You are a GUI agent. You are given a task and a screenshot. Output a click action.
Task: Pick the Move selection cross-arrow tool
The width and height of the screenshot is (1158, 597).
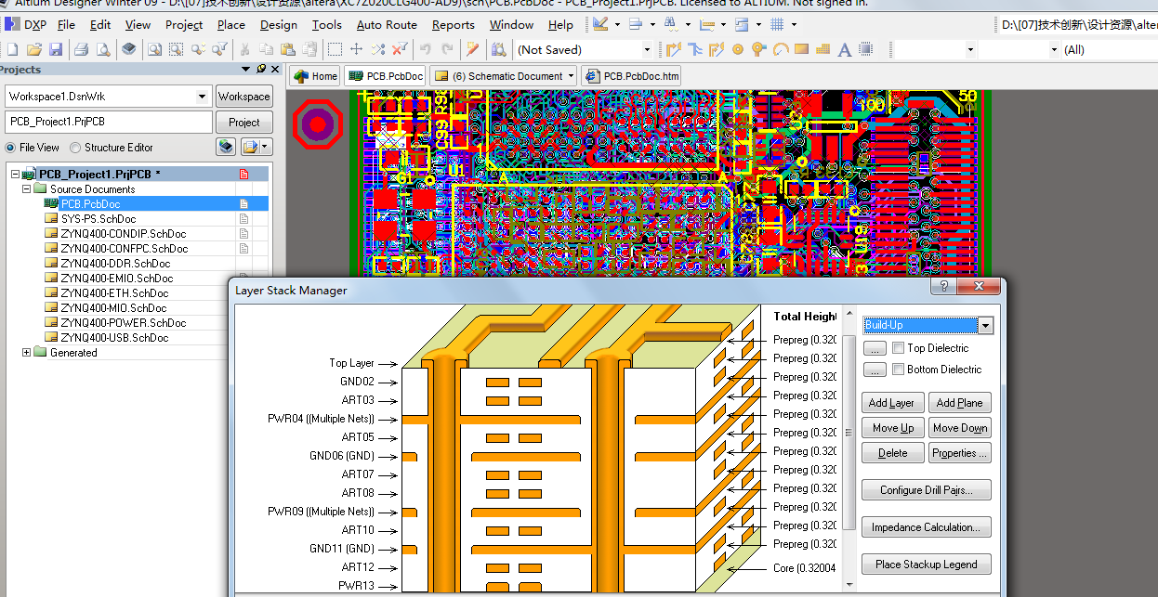click(x=356, y=49)
